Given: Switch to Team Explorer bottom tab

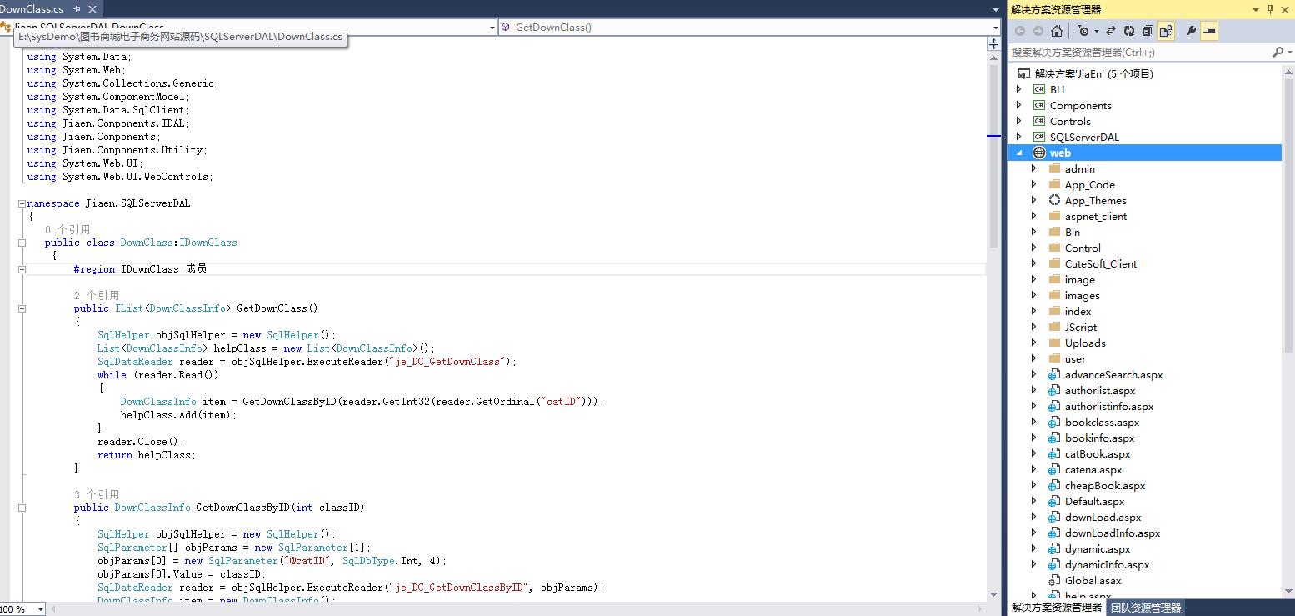Looking at the screenshot, I should (1146, 608).
